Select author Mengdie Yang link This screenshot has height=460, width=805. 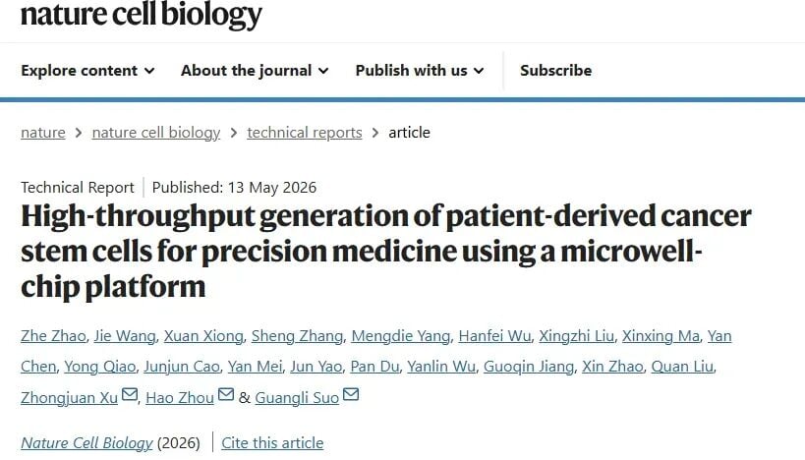point(401,336)
